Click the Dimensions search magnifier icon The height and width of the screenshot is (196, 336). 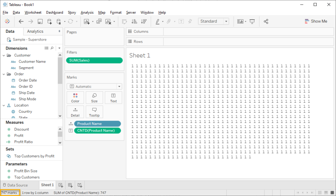click(x=52, y=48)
